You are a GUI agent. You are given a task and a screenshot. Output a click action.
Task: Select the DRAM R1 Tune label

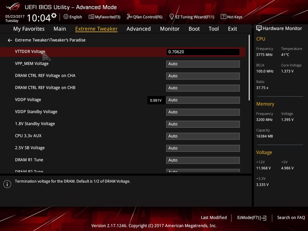click(x=29, y=160)
